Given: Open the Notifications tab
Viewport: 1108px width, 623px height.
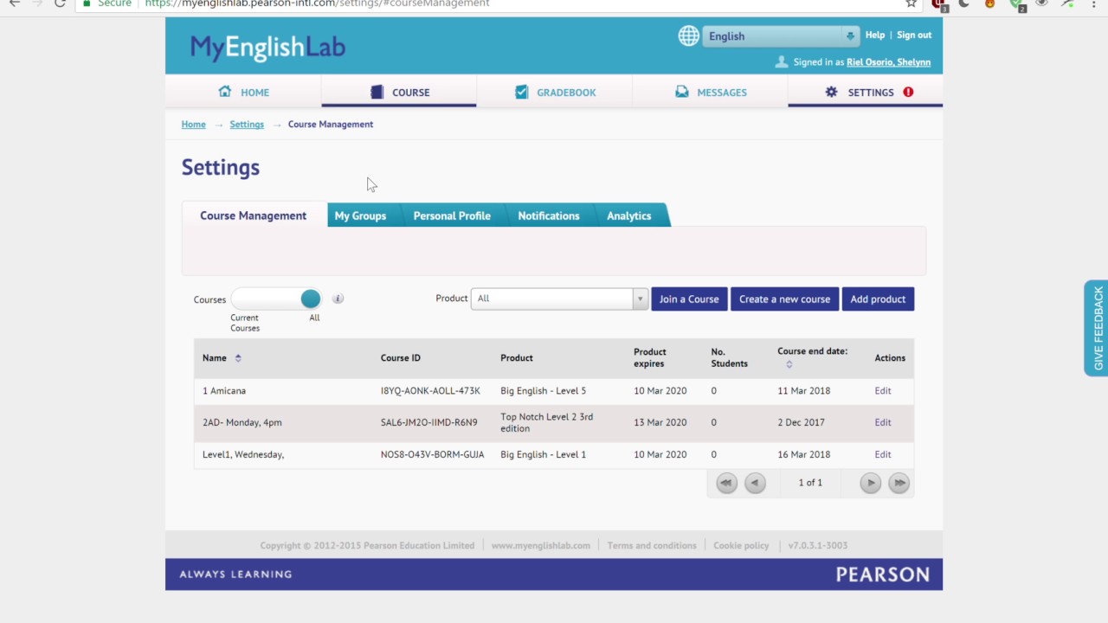Looking at the screenshot, I should (x=549, y=215).
